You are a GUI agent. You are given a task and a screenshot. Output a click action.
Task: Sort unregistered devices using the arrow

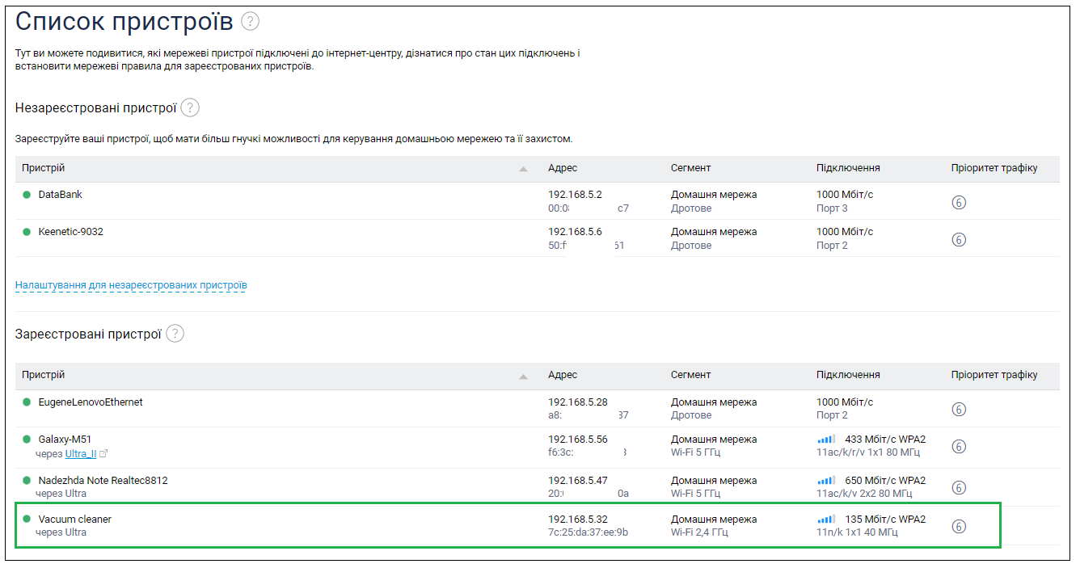523,169
